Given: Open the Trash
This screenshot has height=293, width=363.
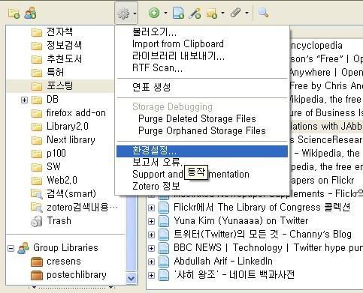Looking at the screenshot, I should pos(59,221).
